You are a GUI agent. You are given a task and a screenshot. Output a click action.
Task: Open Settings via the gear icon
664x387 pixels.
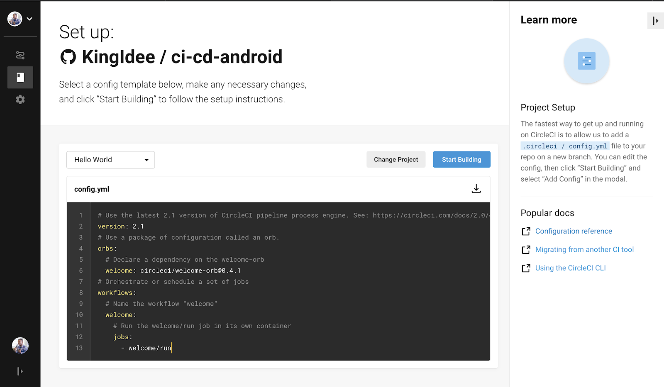pos(20,99)
